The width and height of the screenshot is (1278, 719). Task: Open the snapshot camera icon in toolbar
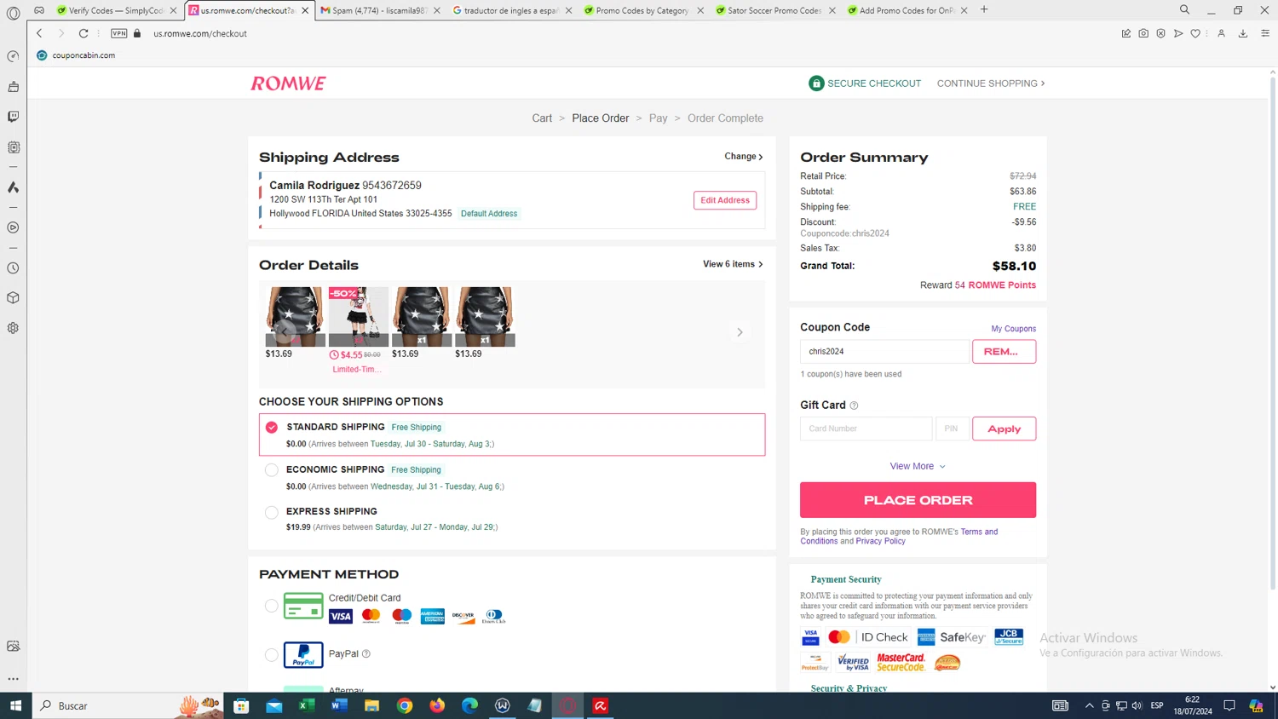pos(1143,33)
